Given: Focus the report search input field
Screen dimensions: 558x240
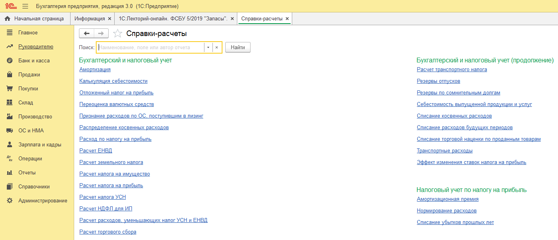Looking at the screenshot, I should pyautogui.click(x=150, y=48).
